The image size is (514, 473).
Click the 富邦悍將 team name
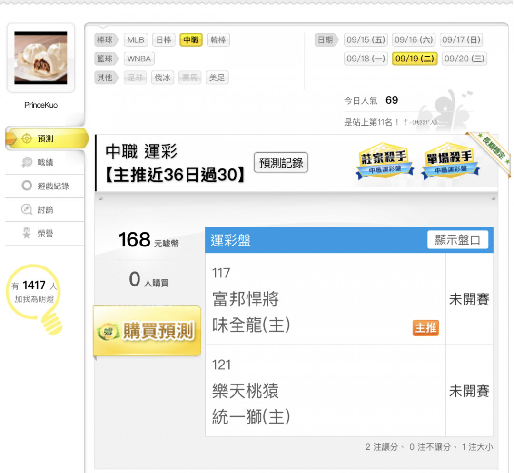coord(246,299)
